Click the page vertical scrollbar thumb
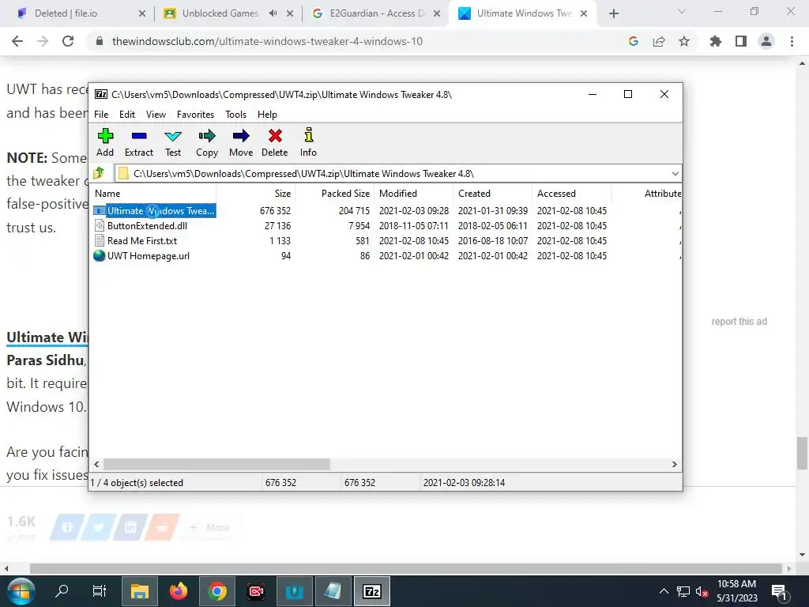This screenshot has width=809, height=607. [802, 453]
